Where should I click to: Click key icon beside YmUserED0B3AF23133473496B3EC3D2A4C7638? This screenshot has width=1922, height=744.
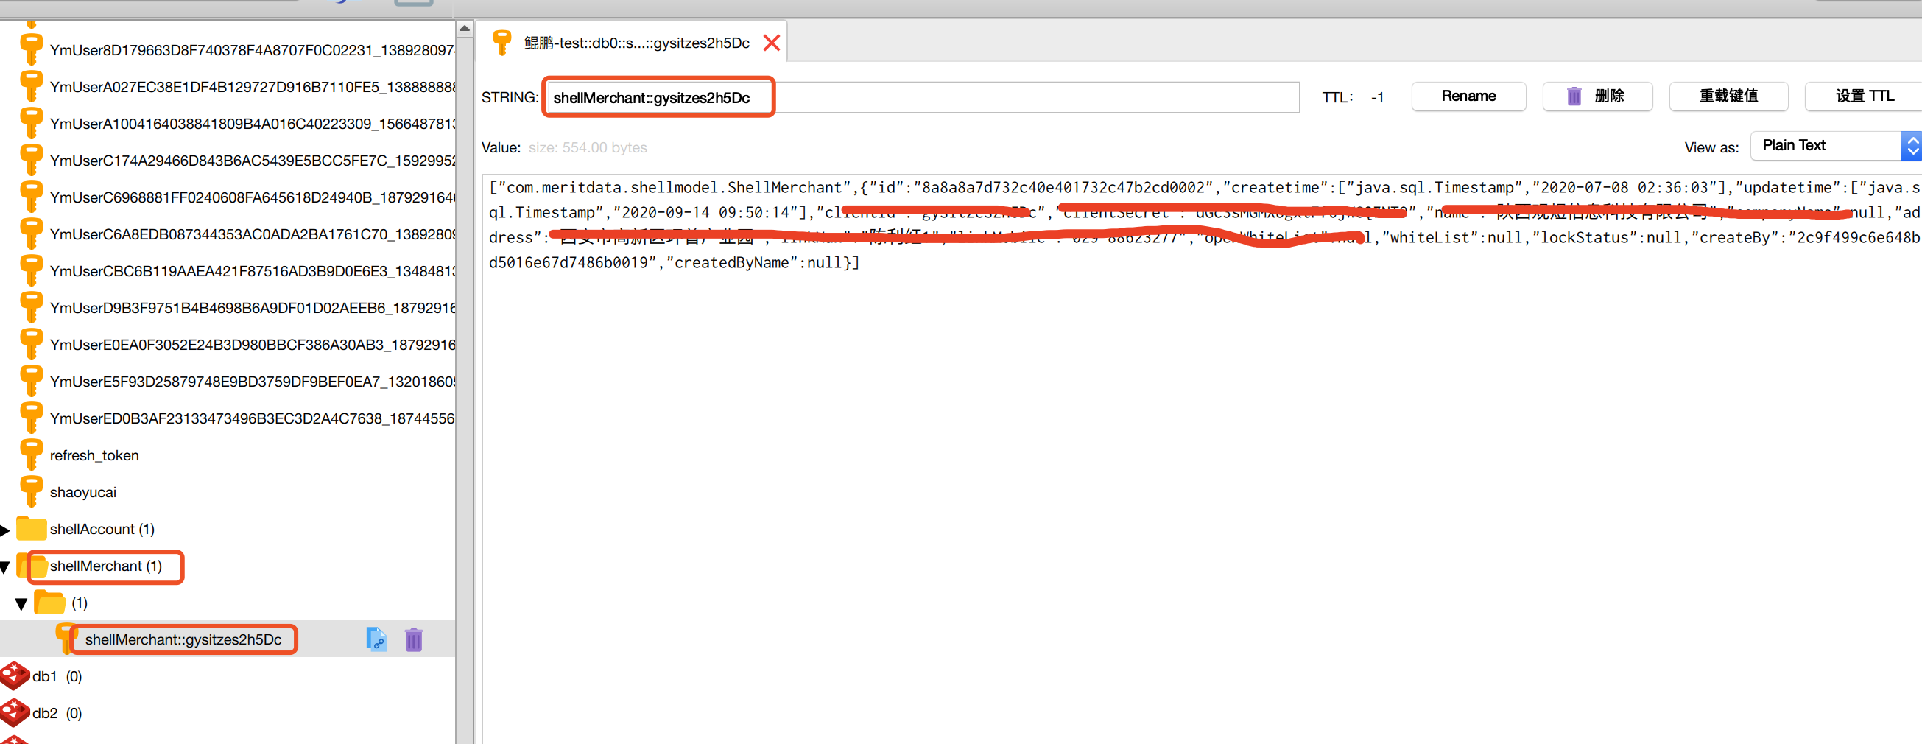click(x=31, y=418)
